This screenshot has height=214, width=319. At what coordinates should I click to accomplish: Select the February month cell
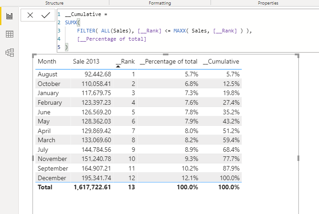click(x=50, y=102)
